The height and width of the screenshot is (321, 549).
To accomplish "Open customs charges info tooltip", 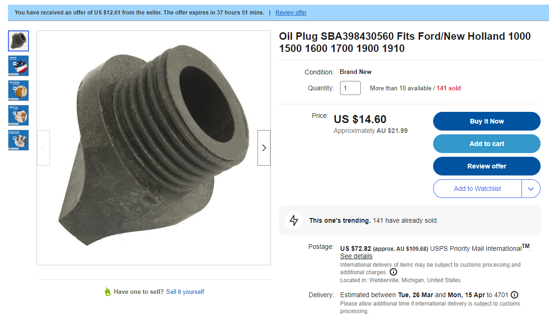I will pyautogui.click(x=393, y=271).
